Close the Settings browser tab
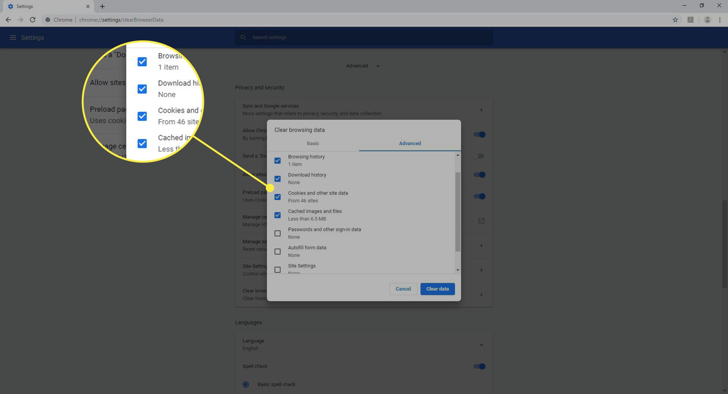The image size is (728, 394). (x=88, y=6)
